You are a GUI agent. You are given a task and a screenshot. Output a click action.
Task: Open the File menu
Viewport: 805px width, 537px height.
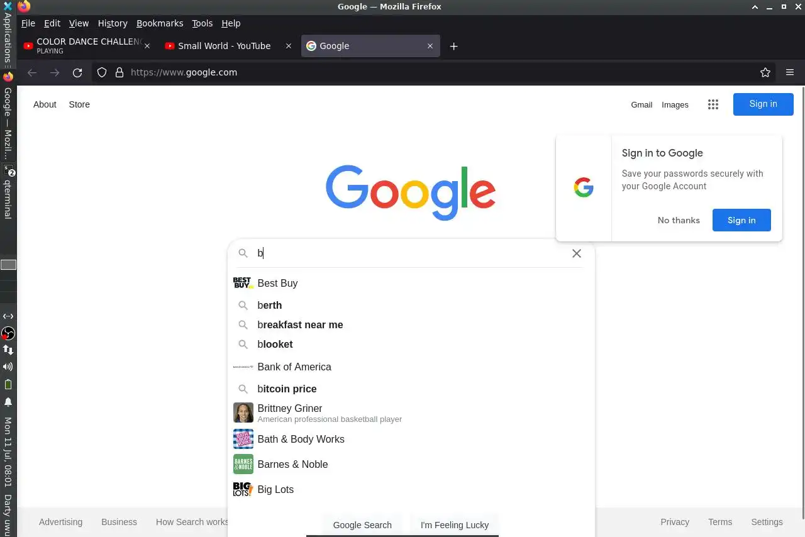coord(28,23)
